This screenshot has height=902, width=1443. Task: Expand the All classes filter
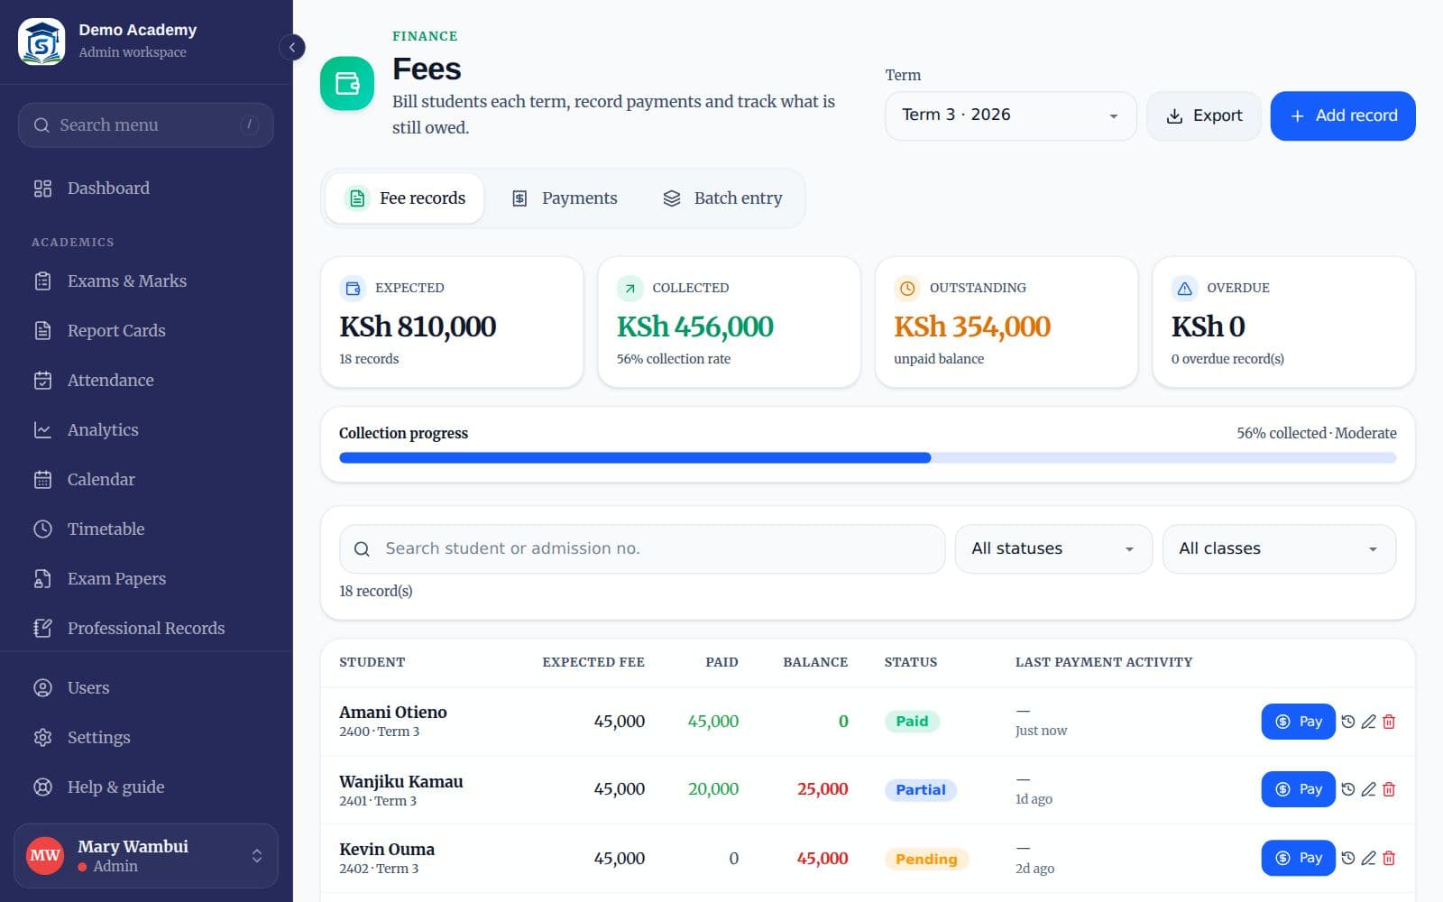1279,548
